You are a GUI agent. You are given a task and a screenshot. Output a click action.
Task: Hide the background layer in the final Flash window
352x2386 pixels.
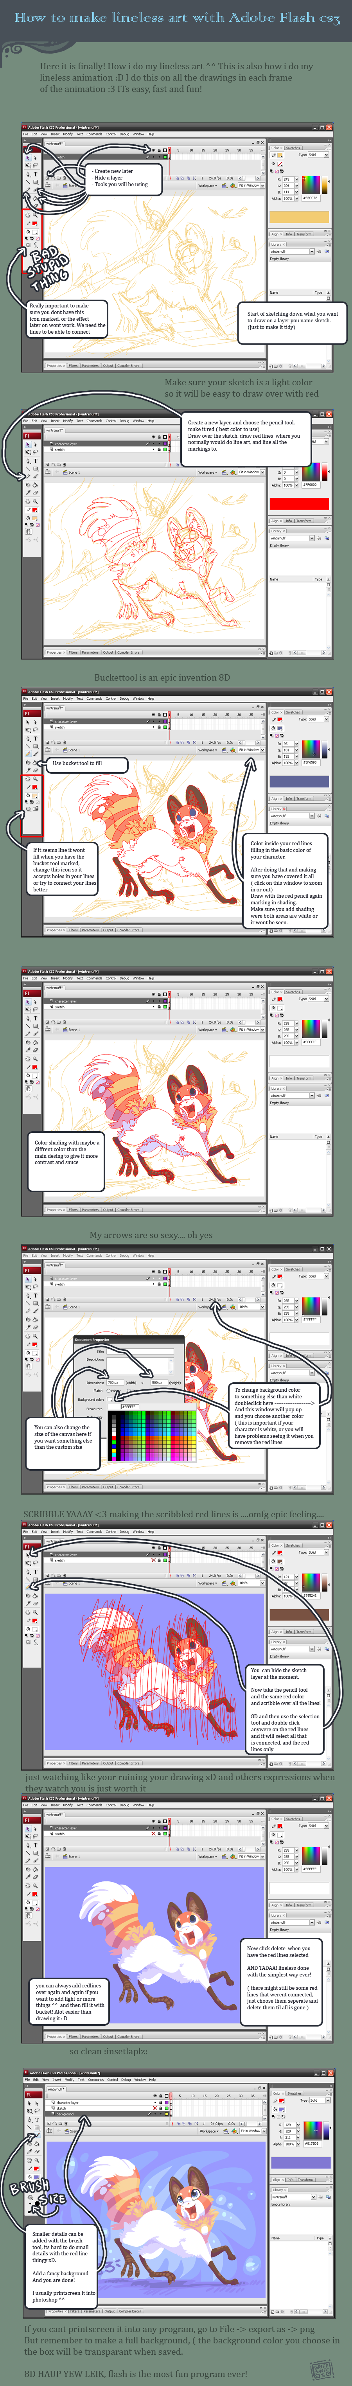tap(156, 2115)
